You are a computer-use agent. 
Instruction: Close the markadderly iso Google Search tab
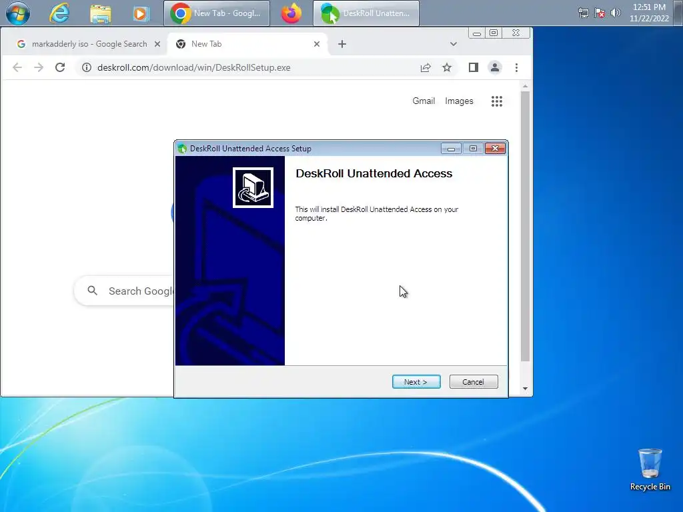click(157, 44)
